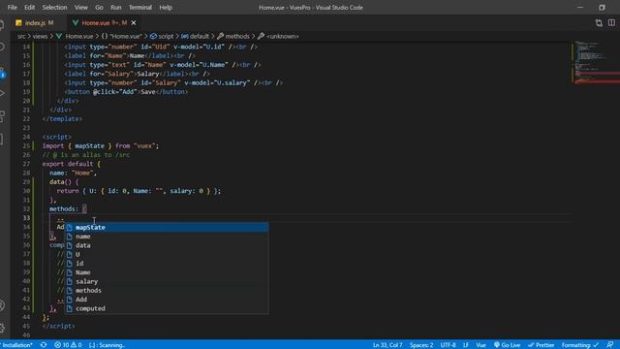
Task: Open the Accounts icon in activity bar
Action: coord(2,305)
